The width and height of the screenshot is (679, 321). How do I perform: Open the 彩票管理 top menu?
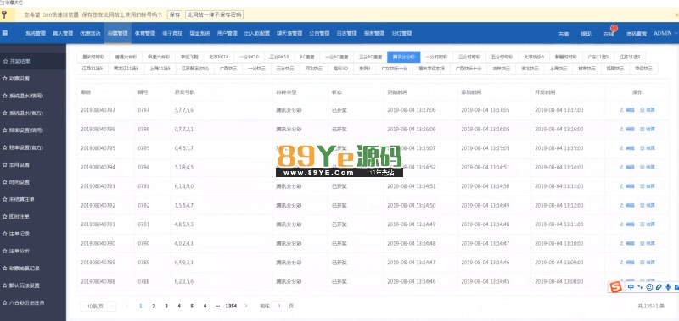[117, 33]
